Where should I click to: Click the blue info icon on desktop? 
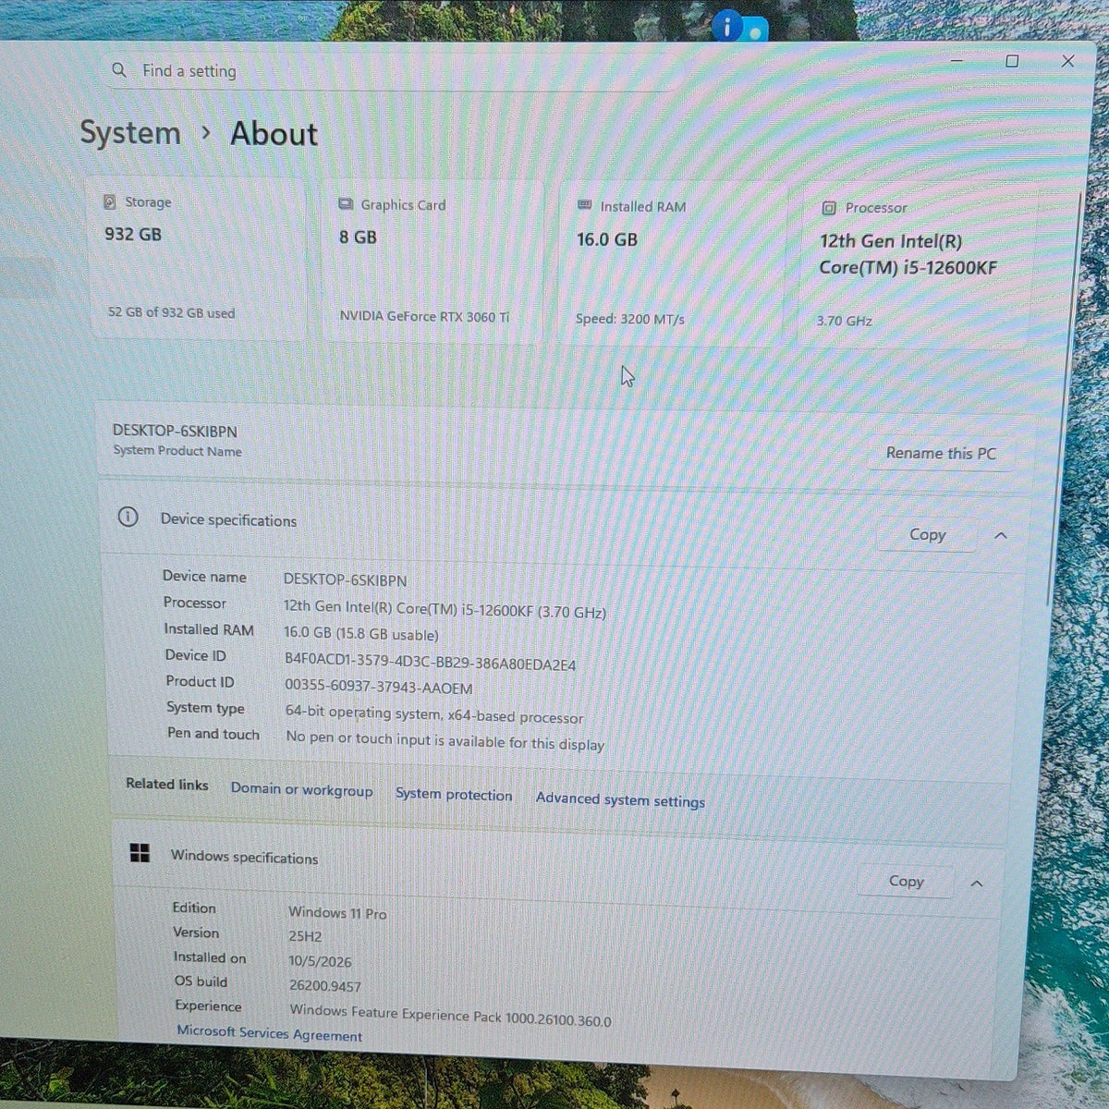coord(727,28)
